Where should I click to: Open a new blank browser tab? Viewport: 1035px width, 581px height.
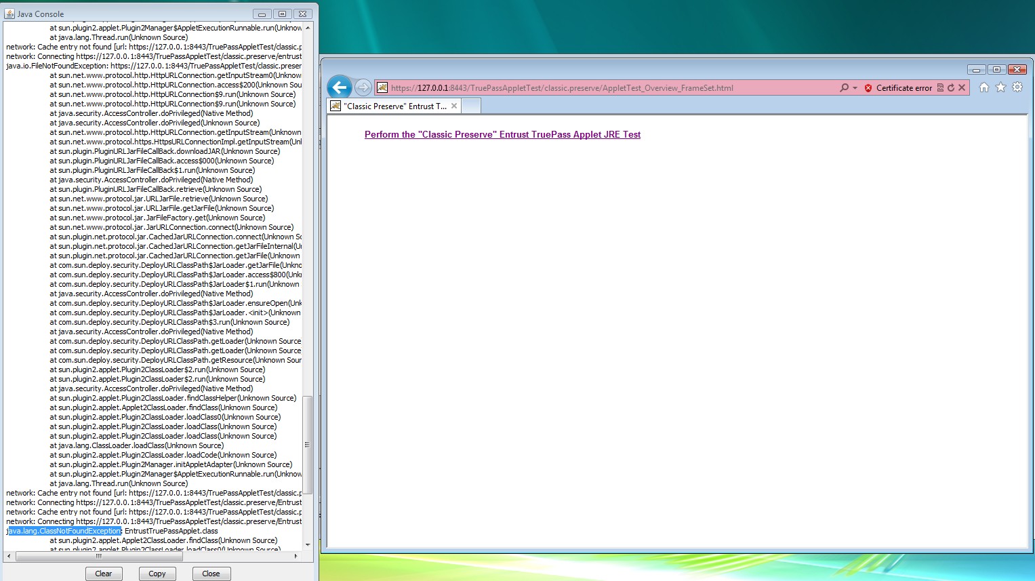[x=471, y=106]
